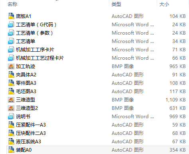Select the file named 压紧配件一A3

[31, 125]
